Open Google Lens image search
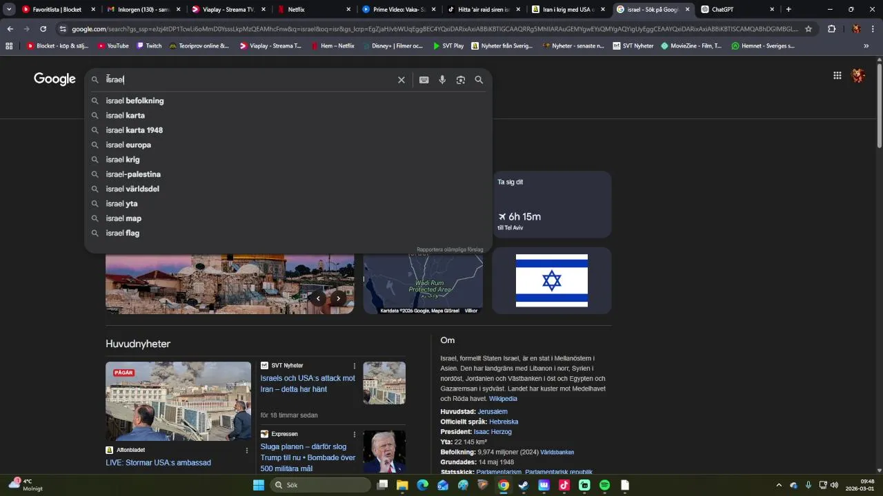883x496 pixels. 461,80
